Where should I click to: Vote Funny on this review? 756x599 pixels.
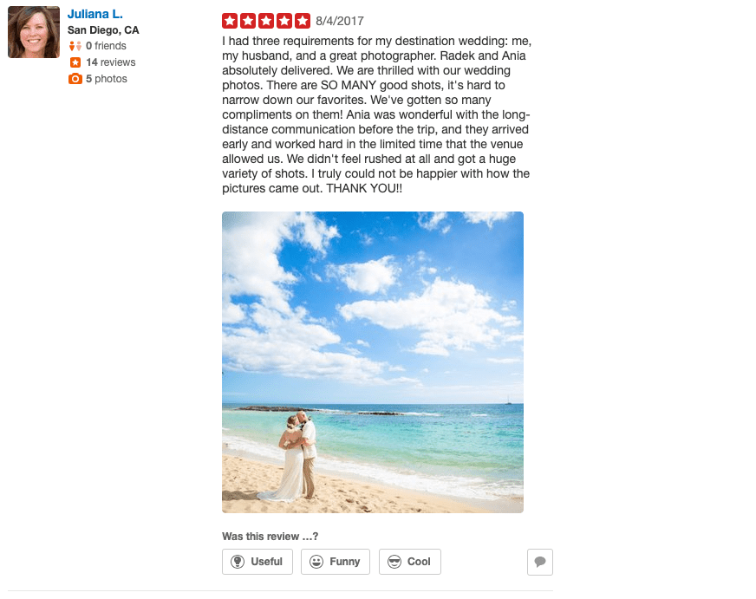336,562
